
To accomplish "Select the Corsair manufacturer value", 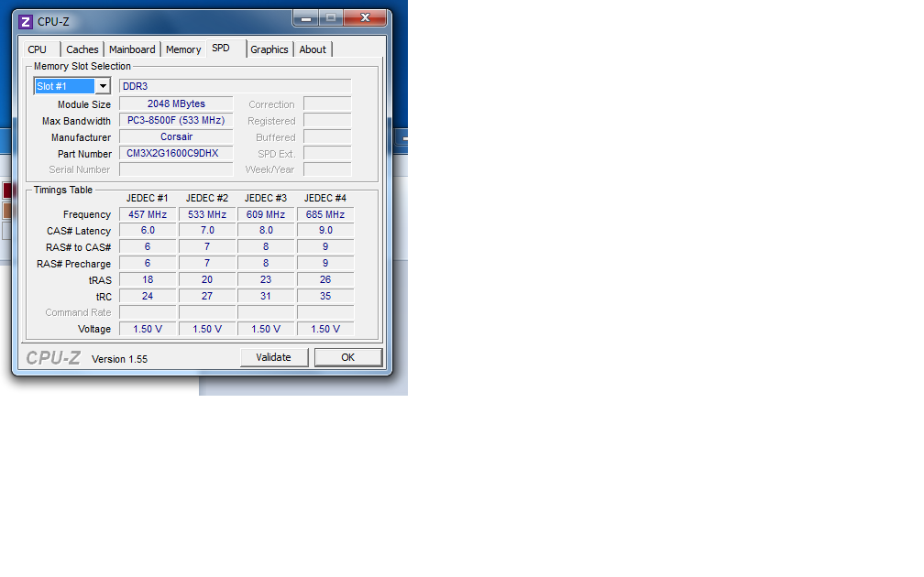I will point(176,136).
